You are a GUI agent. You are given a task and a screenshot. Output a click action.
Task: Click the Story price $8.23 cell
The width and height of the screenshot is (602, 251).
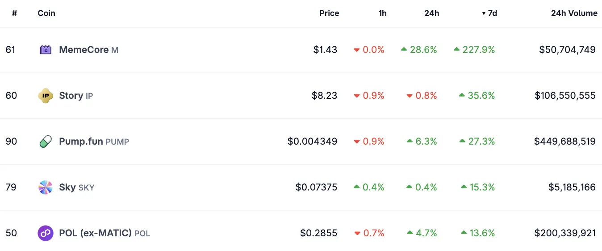pos(324,96)
